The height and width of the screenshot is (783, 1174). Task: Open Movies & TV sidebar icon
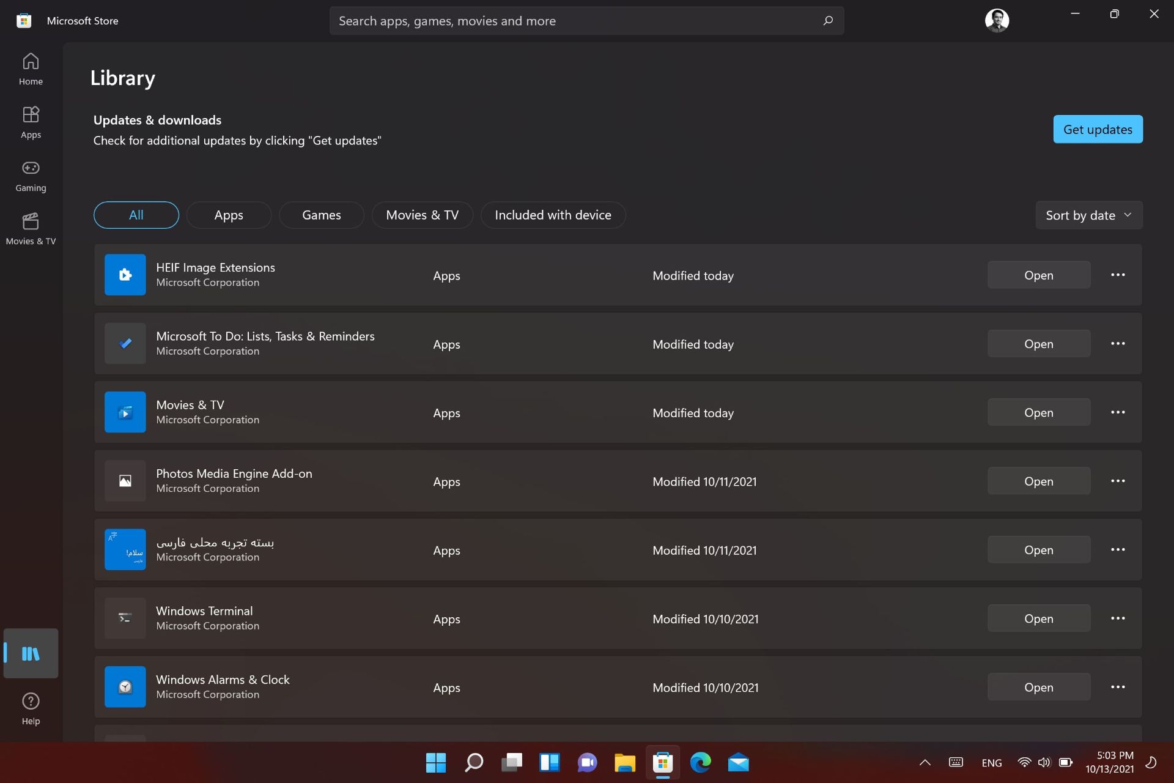(31, 228)
